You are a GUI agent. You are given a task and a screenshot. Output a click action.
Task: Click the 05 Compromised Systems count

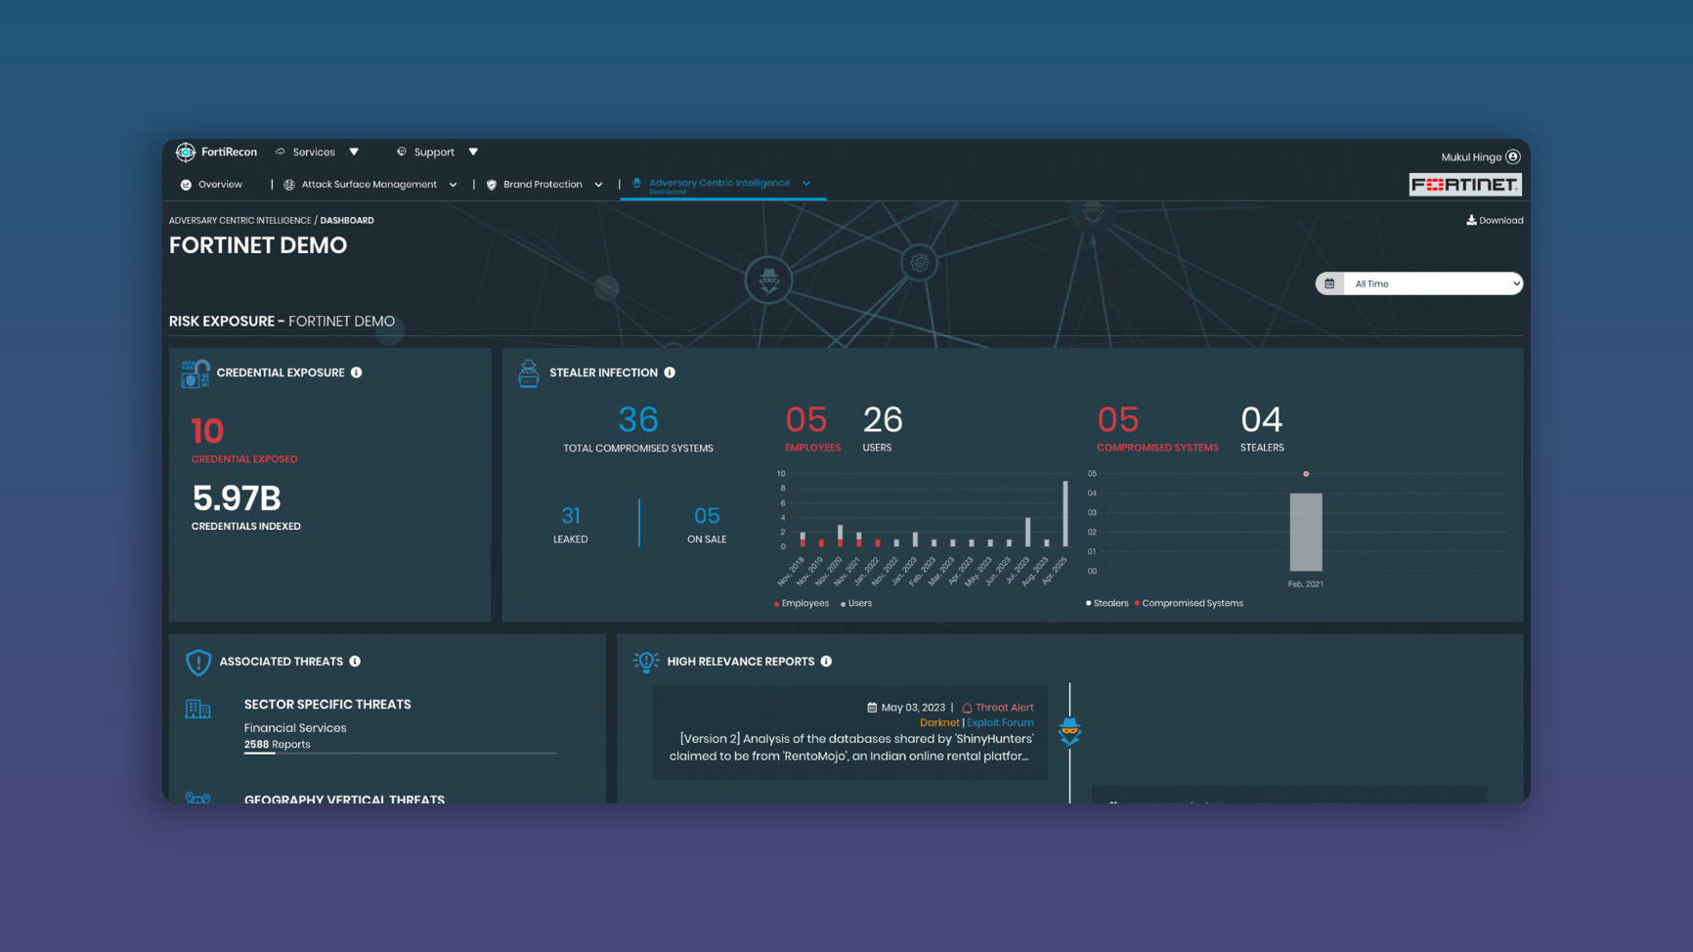1118,420
